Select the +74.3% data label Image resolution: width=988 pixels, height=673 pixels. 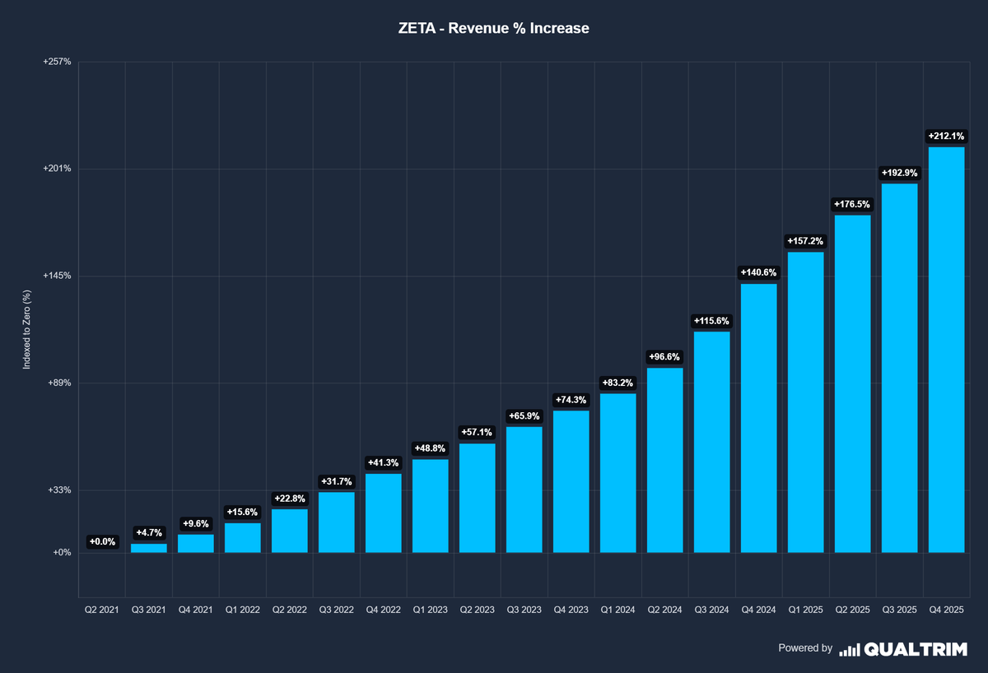tap(571, 400)
